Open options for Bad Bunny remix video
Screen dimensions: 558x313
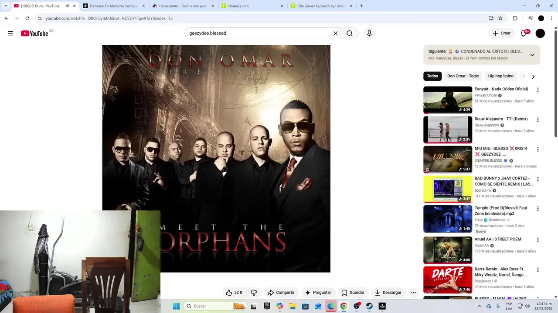pos(538,179)
